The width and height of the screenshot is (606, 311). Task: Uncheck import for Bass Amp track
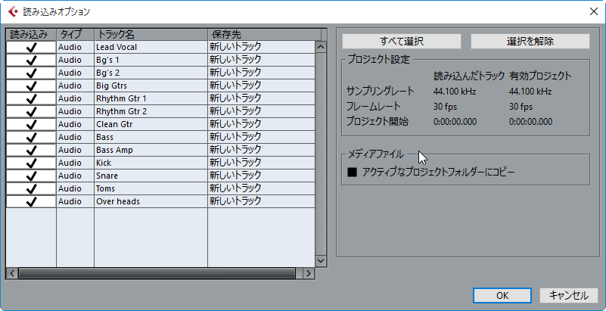(31, 150)
